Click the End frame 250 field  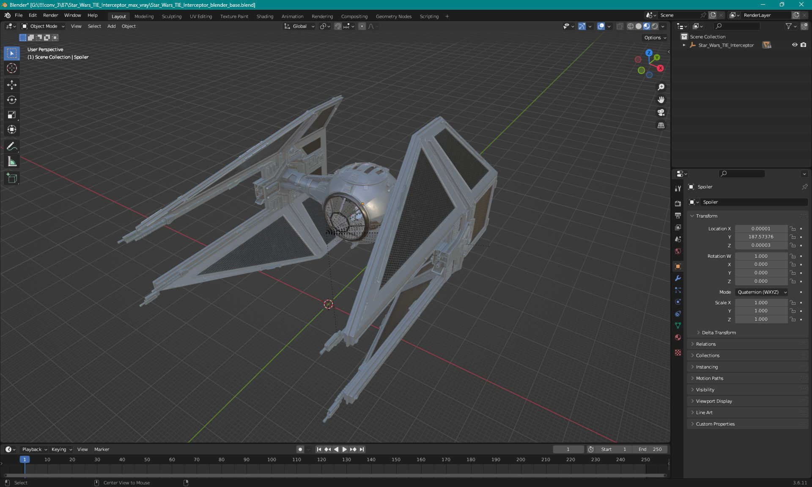[x=650, y=449]
